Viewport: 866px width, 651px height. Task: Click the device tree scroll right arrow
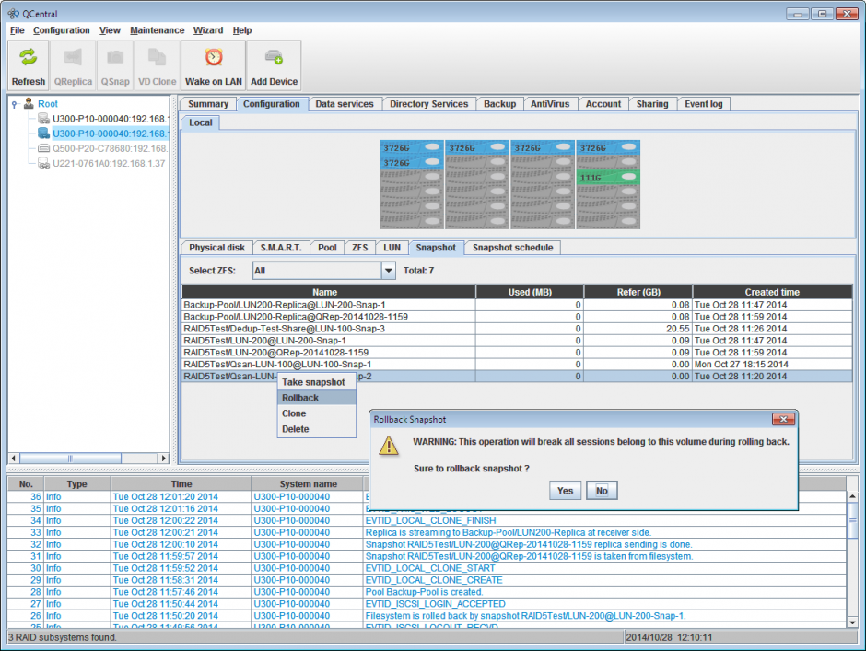(163, 459)
